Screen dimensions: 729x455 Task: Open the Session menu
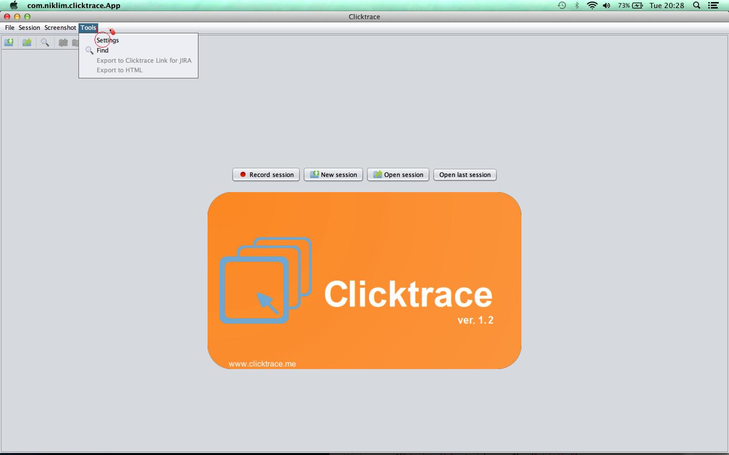(29, 28)
